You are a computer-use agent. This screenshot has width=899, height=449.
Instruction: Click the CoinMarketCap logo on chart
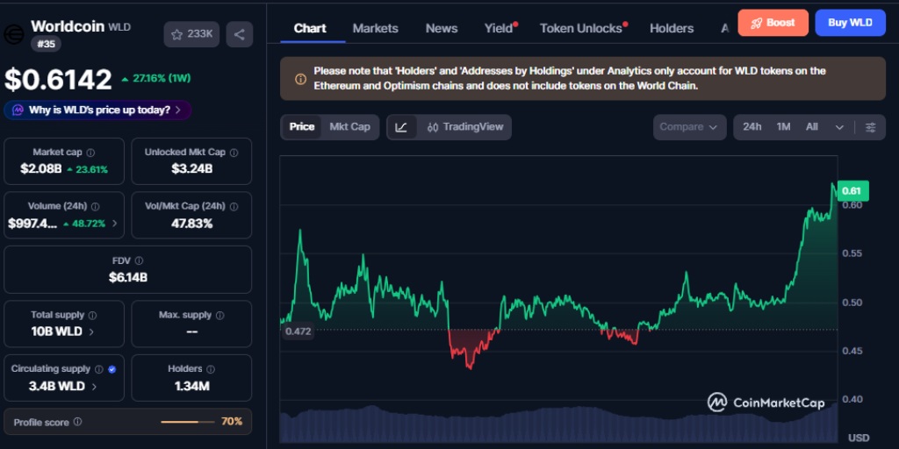coord(766,403)
